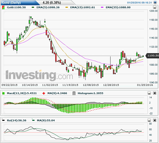Click the 11/19/2015 date axis label
The height and width of the screenshot is (143, 159).
pyautogui.click(x=70, y=85)
